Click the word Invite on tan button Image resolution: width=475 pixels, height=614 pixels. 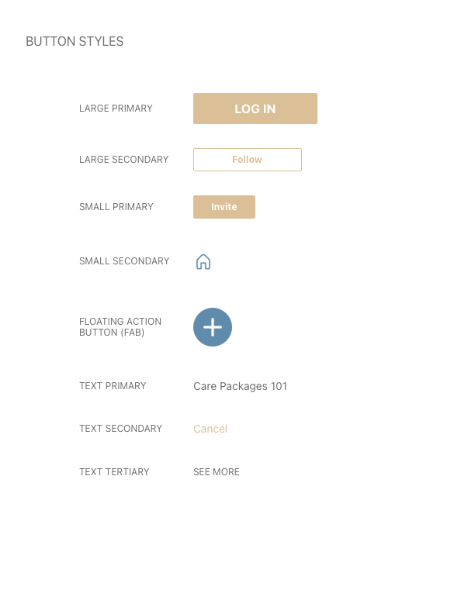click(224, 207)
